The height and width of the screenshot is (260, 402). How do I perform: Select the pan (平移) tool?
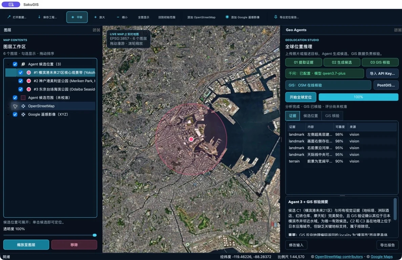click(77, 17)
